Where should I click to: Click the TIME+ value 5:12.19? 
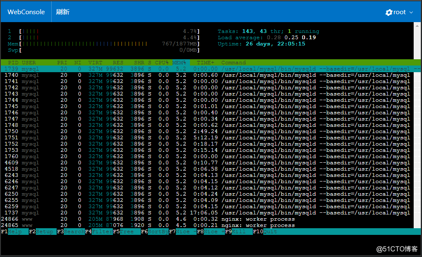[x=205, y=138]
